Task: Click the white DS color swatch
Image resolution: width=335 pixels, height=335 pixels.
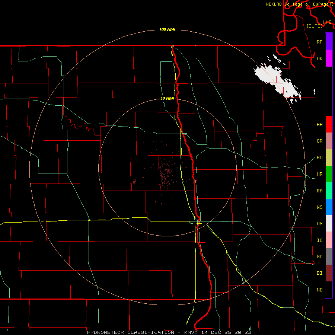Action: (x=329, y=223)
